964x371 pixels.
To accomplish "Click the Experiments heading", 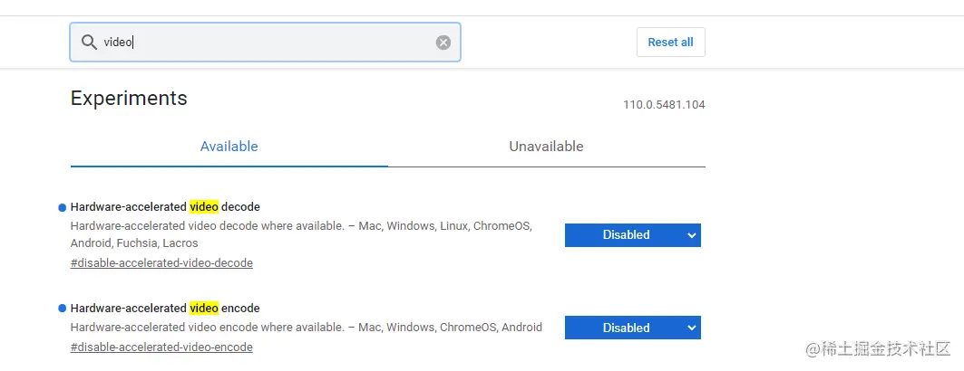I will tap(129, 99).
